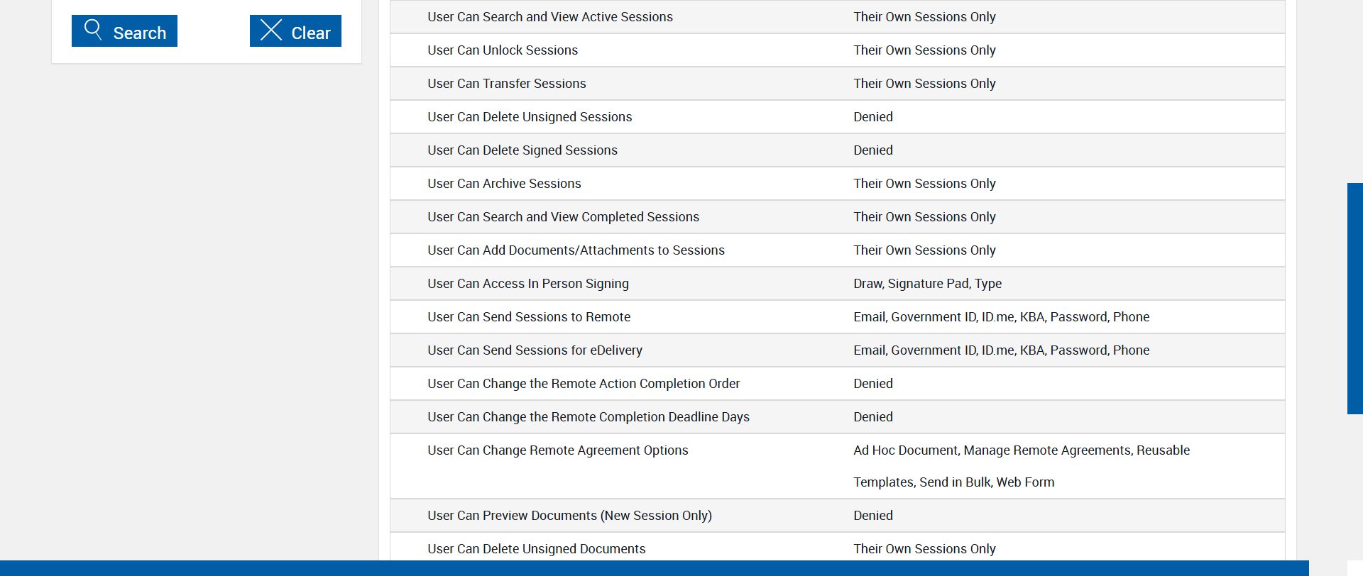The image size is (1363, 576).
Task: Click the User Can Delete Signed Sessions permission
Action: pyautogui.click(x=522, y=150)
